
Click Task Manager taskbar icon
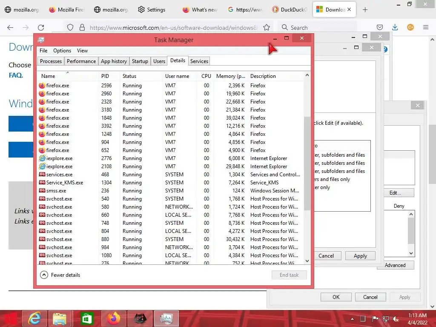coord(166,318)
